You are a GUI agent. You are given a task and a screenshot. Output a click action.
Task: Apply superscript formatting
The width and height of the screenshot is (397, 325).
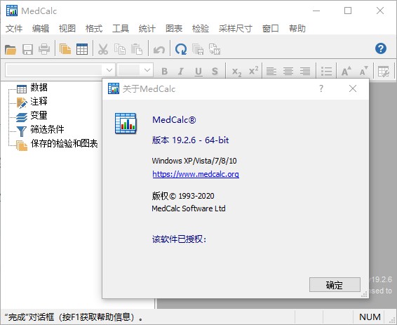tap(253, 70)
